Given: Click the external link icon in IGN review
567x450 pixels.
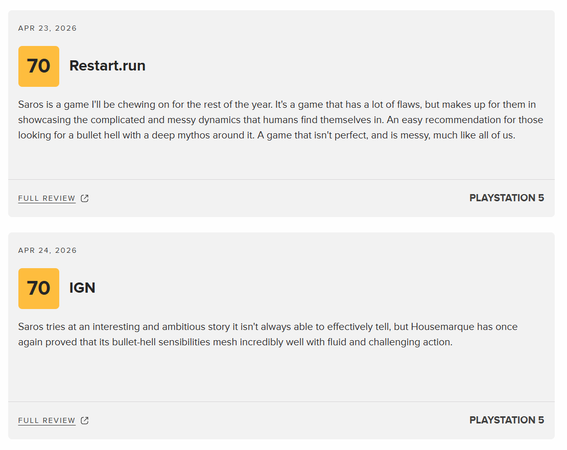Looking at the screenshot, I should pyautogui.click(x=85, y=420).
